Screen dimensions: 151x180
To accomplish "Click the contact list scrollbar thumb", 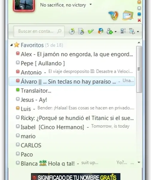I will coord(139,69).
